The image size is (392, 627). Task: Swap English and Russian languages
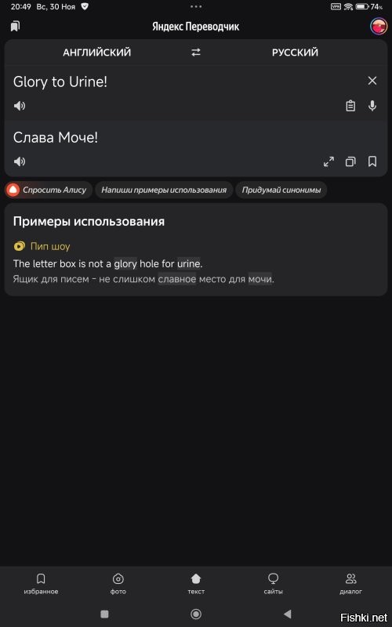(x=195, y=53)
